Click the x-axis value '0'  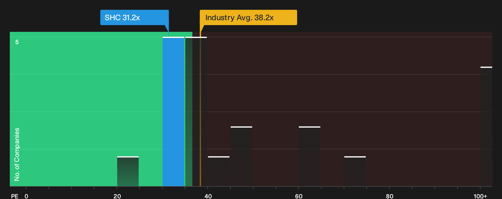click(x=26, y=196)
